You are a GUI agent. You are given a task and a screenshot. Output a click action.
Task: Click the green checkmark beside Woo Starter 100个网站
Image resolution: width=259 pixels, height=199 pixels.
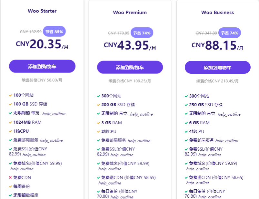10,96
